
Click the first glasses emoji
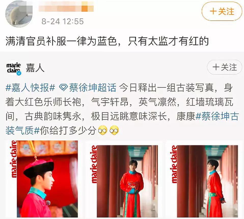(103, 130)
